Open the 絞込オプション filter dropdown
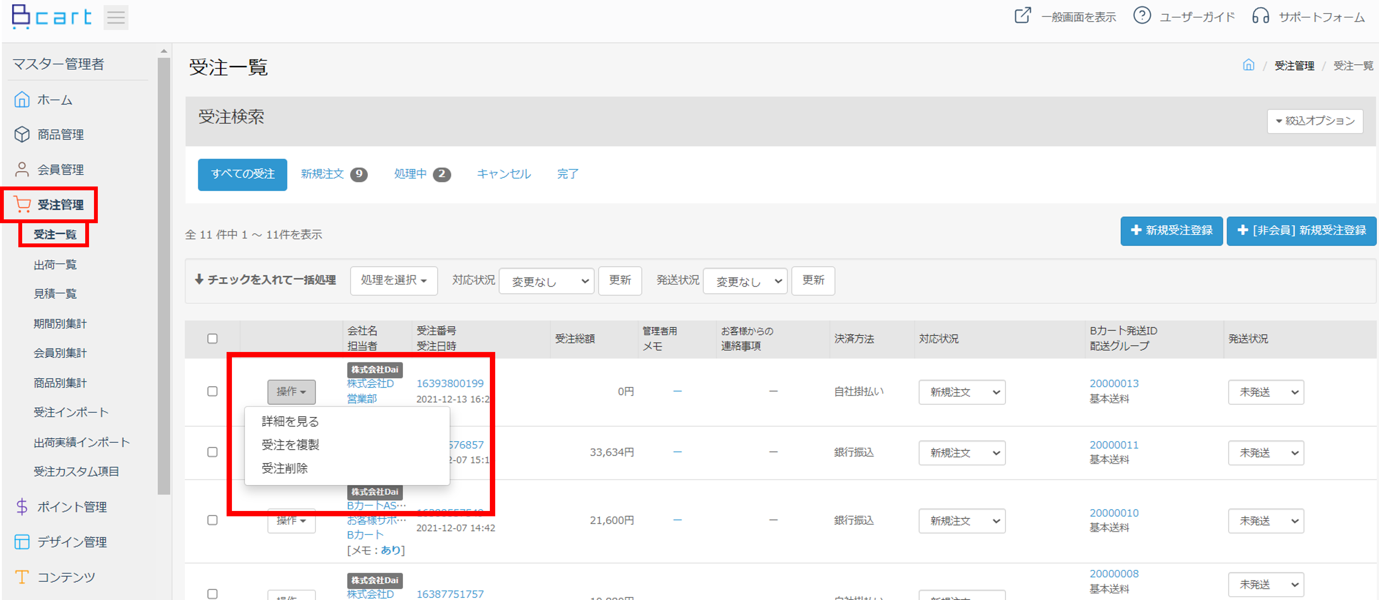Image resolution: width=1379 pixels, height=600 pixels. [x=1315, y=121]
